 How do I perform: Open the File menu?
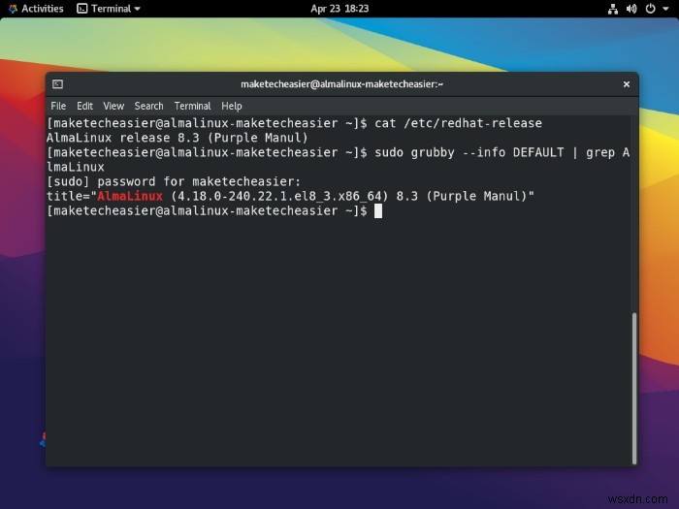58,106
